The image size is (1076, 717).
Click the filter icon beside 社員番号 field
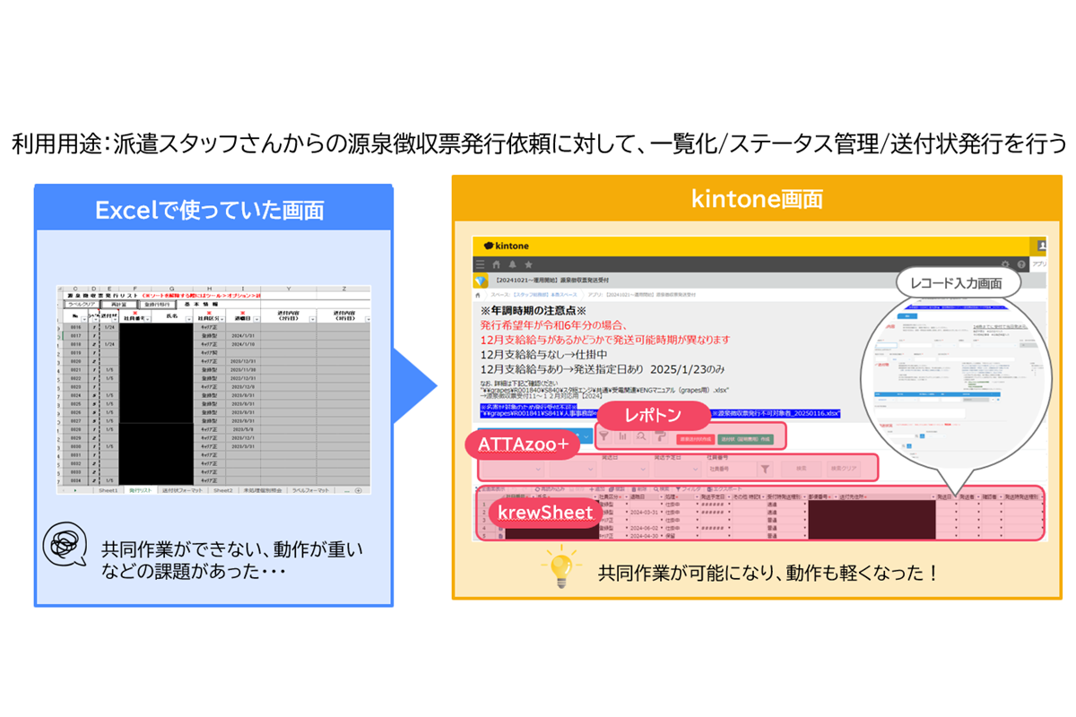pos(765,468)
